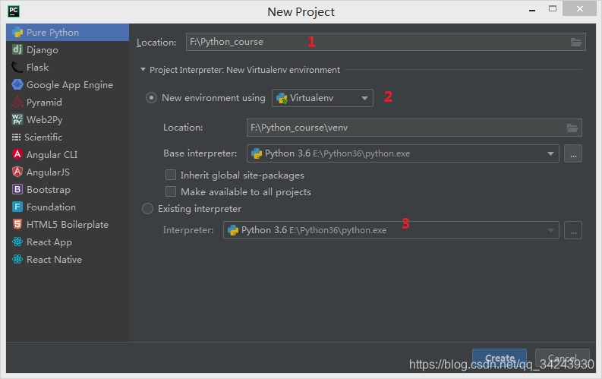The image size is (602, 379).
Task: Choose HTML5 Boilerplate project type
Action: pos(68,224)
